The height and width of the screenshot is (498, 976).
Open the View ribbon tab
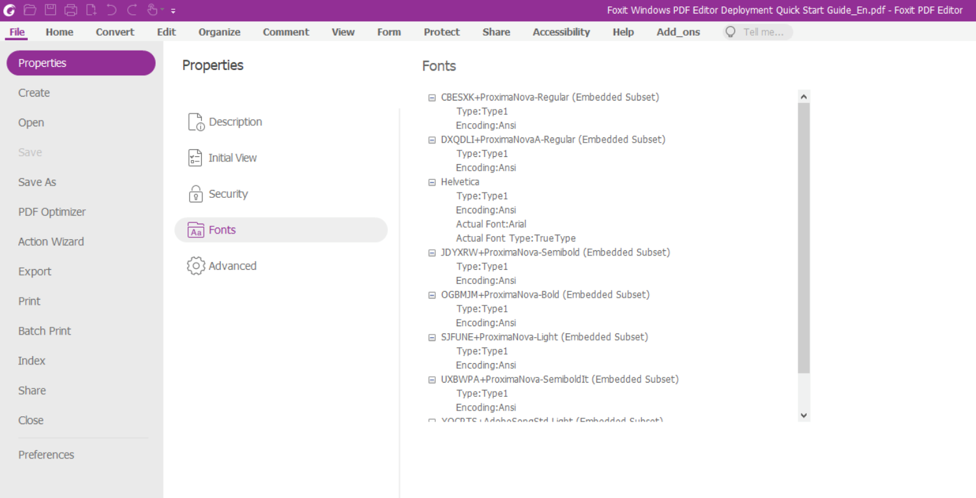[343, 32]
